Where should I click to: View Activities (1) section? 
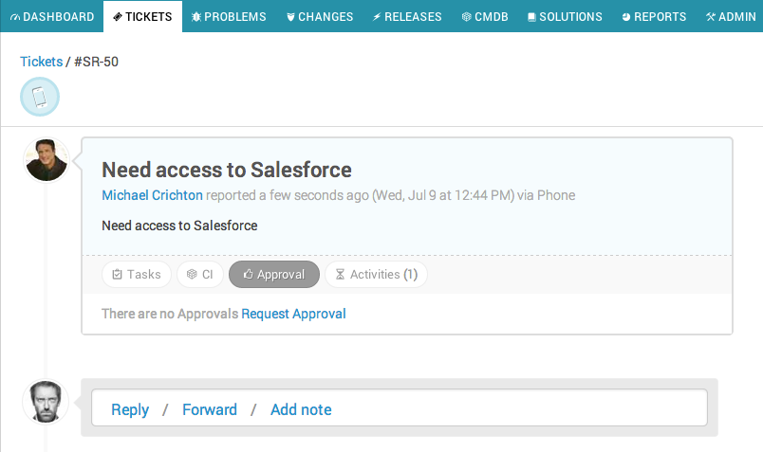click(x=376, y=275)
